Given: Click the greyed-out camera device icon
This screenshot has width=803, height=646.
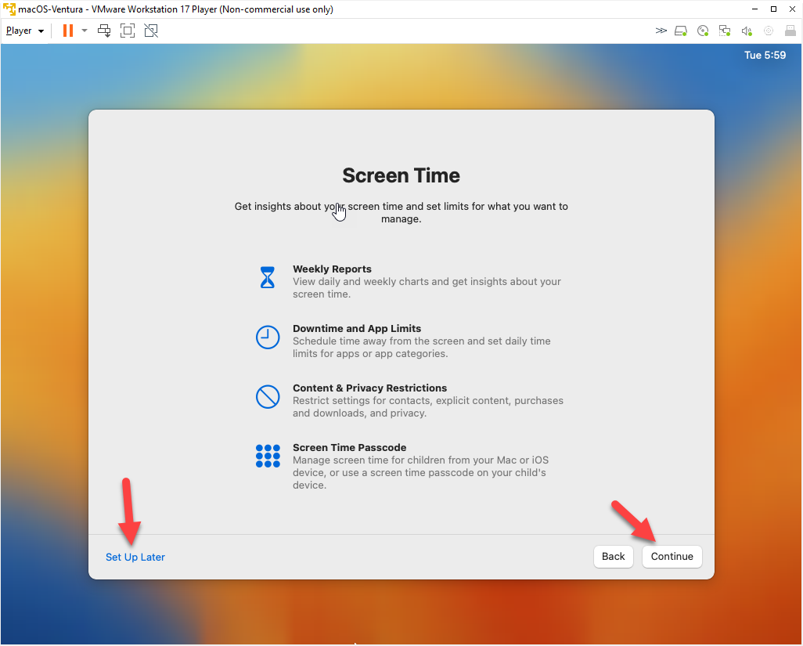Looking at the screenshot, I should point(769,31).
